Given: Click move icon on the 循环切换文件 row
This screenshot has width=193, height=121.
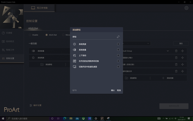Looking at the screenshot, I should pyautogui.click(x=182, y=71).
